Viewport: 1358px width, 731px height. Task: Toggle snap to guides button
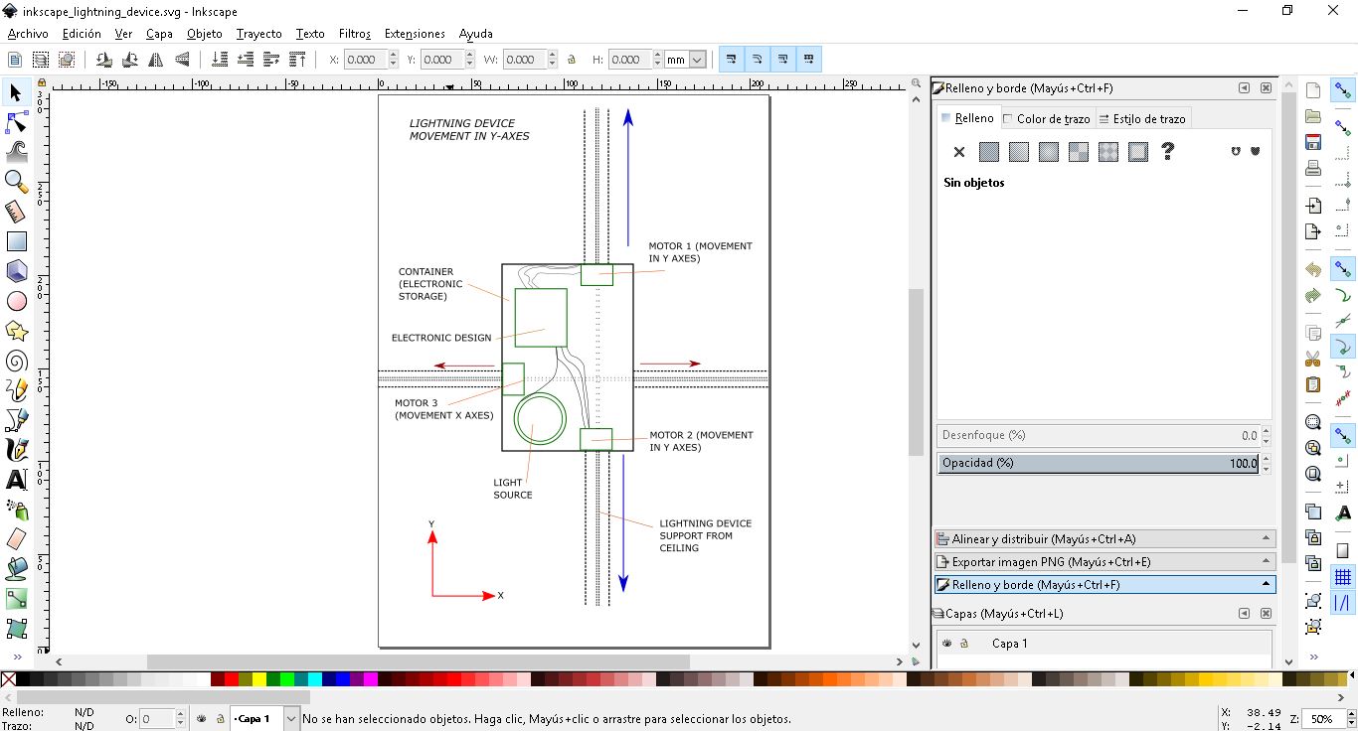coord(1343,603)
